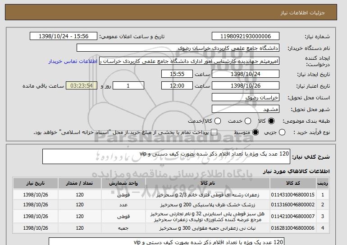Select item code 0162810046800006

tap(293, 228)
